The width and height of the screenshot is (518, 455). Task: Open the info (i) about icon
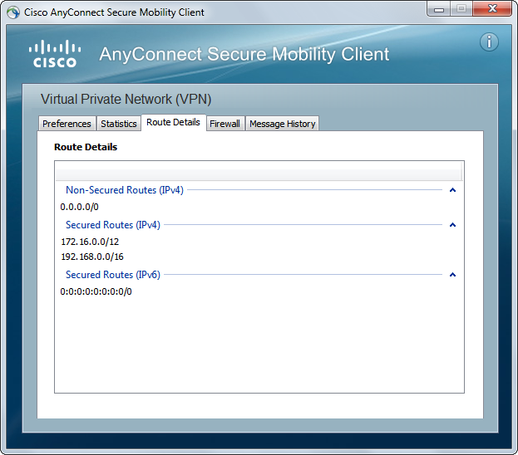(x=489, y=42)
